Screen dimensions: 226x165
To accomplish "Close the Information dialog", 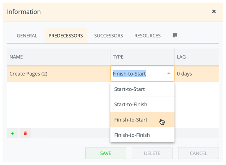I will [214, 12].
